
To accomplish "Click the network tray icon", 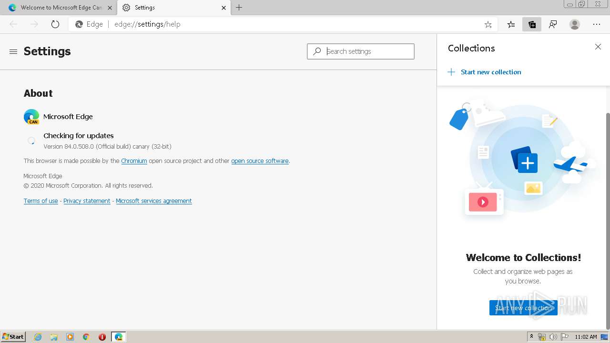I will tap(542, 337).
